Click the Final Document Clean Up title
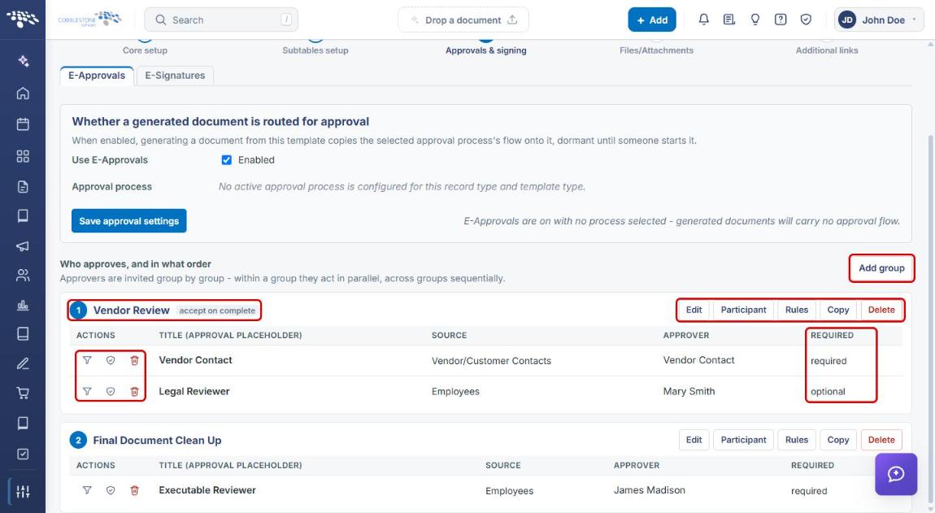 157,440
